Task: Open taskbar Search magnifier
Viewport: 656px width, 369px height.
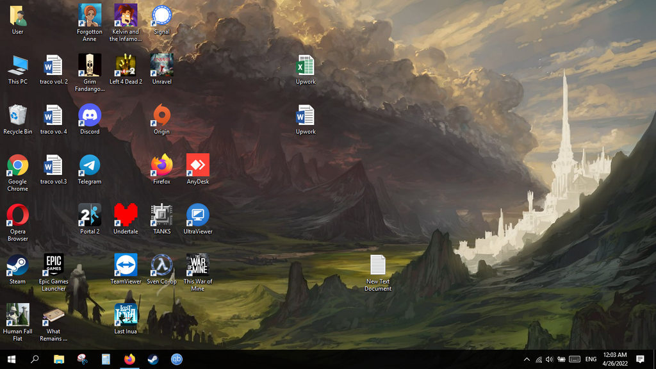Action: pos(35,359)
